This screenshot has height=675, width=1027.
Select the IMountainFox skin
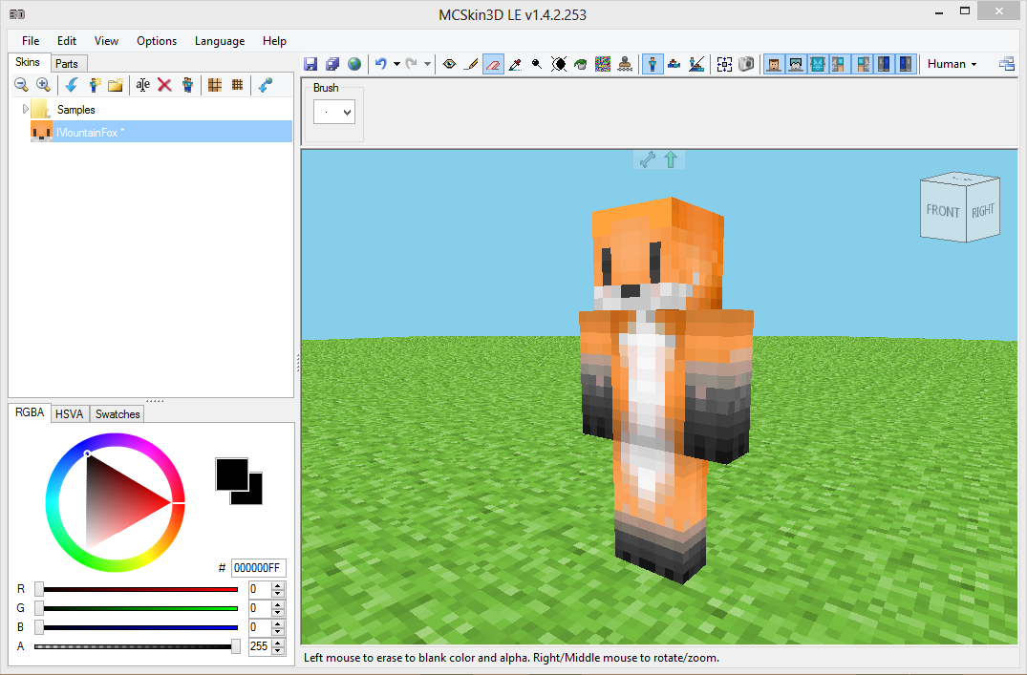[x=161, y=132]
